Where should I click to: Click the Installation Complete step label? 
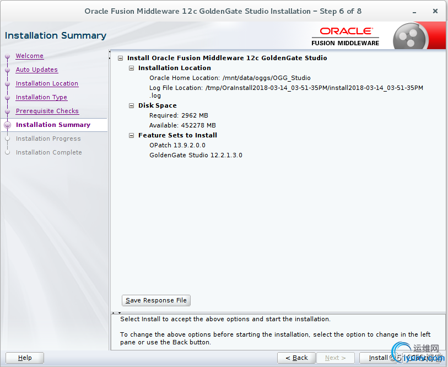49,152
